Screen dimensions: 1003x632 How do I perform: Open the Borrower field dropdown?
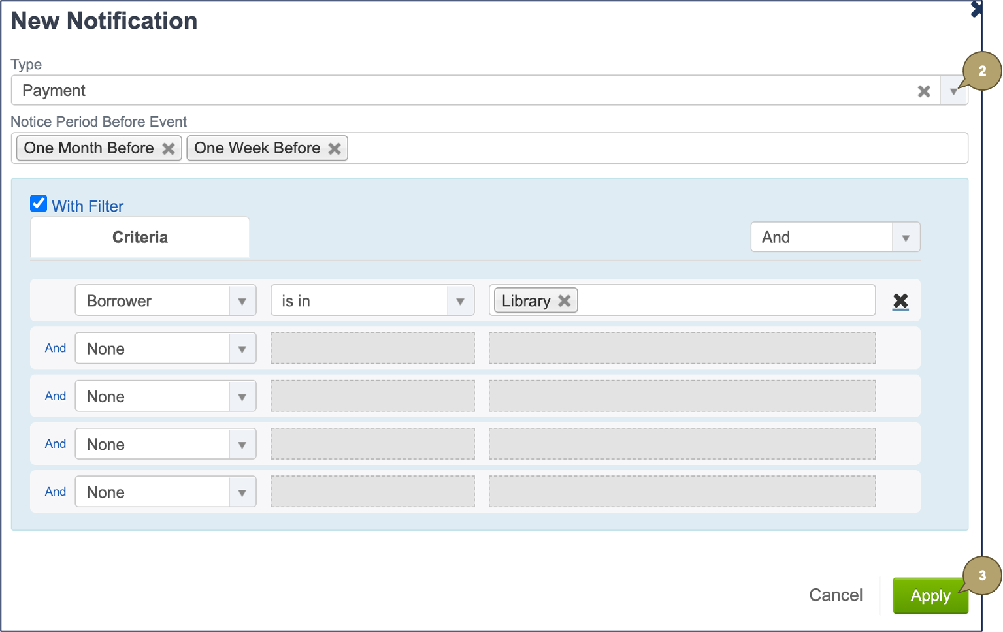click(x=242, y=301)
